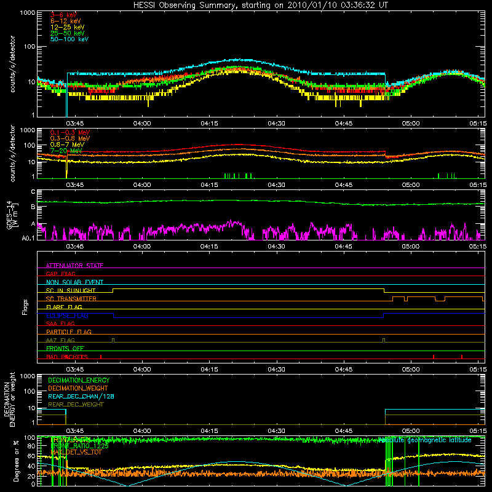Select the SC_TRANSMITTER flag label
492x492 pixels.
pos(71,299)
